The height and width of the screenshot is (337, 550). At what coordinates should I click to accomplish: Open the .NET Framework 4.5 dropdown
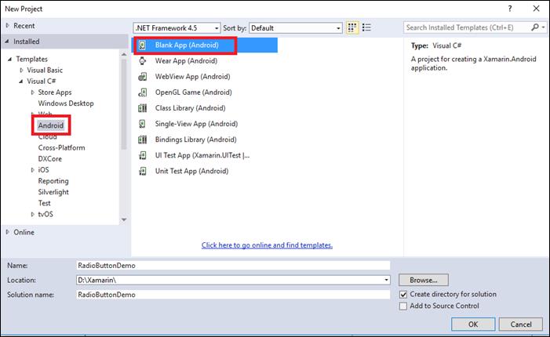point(177,28)
